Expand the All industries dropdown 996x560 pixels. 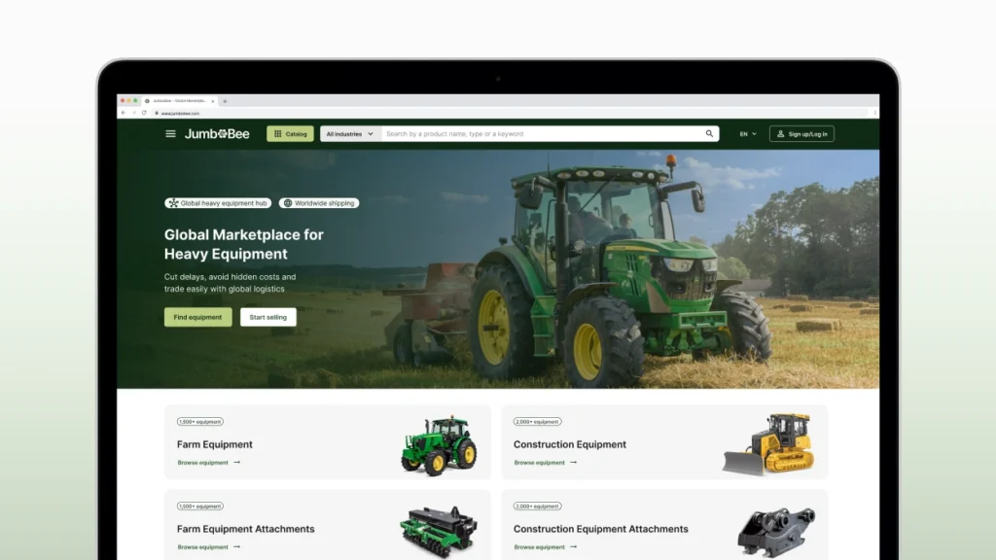[350, 134]
